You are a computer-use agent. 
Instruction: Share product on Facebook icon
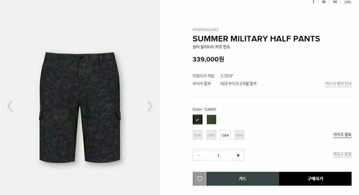tap(313, 2)
